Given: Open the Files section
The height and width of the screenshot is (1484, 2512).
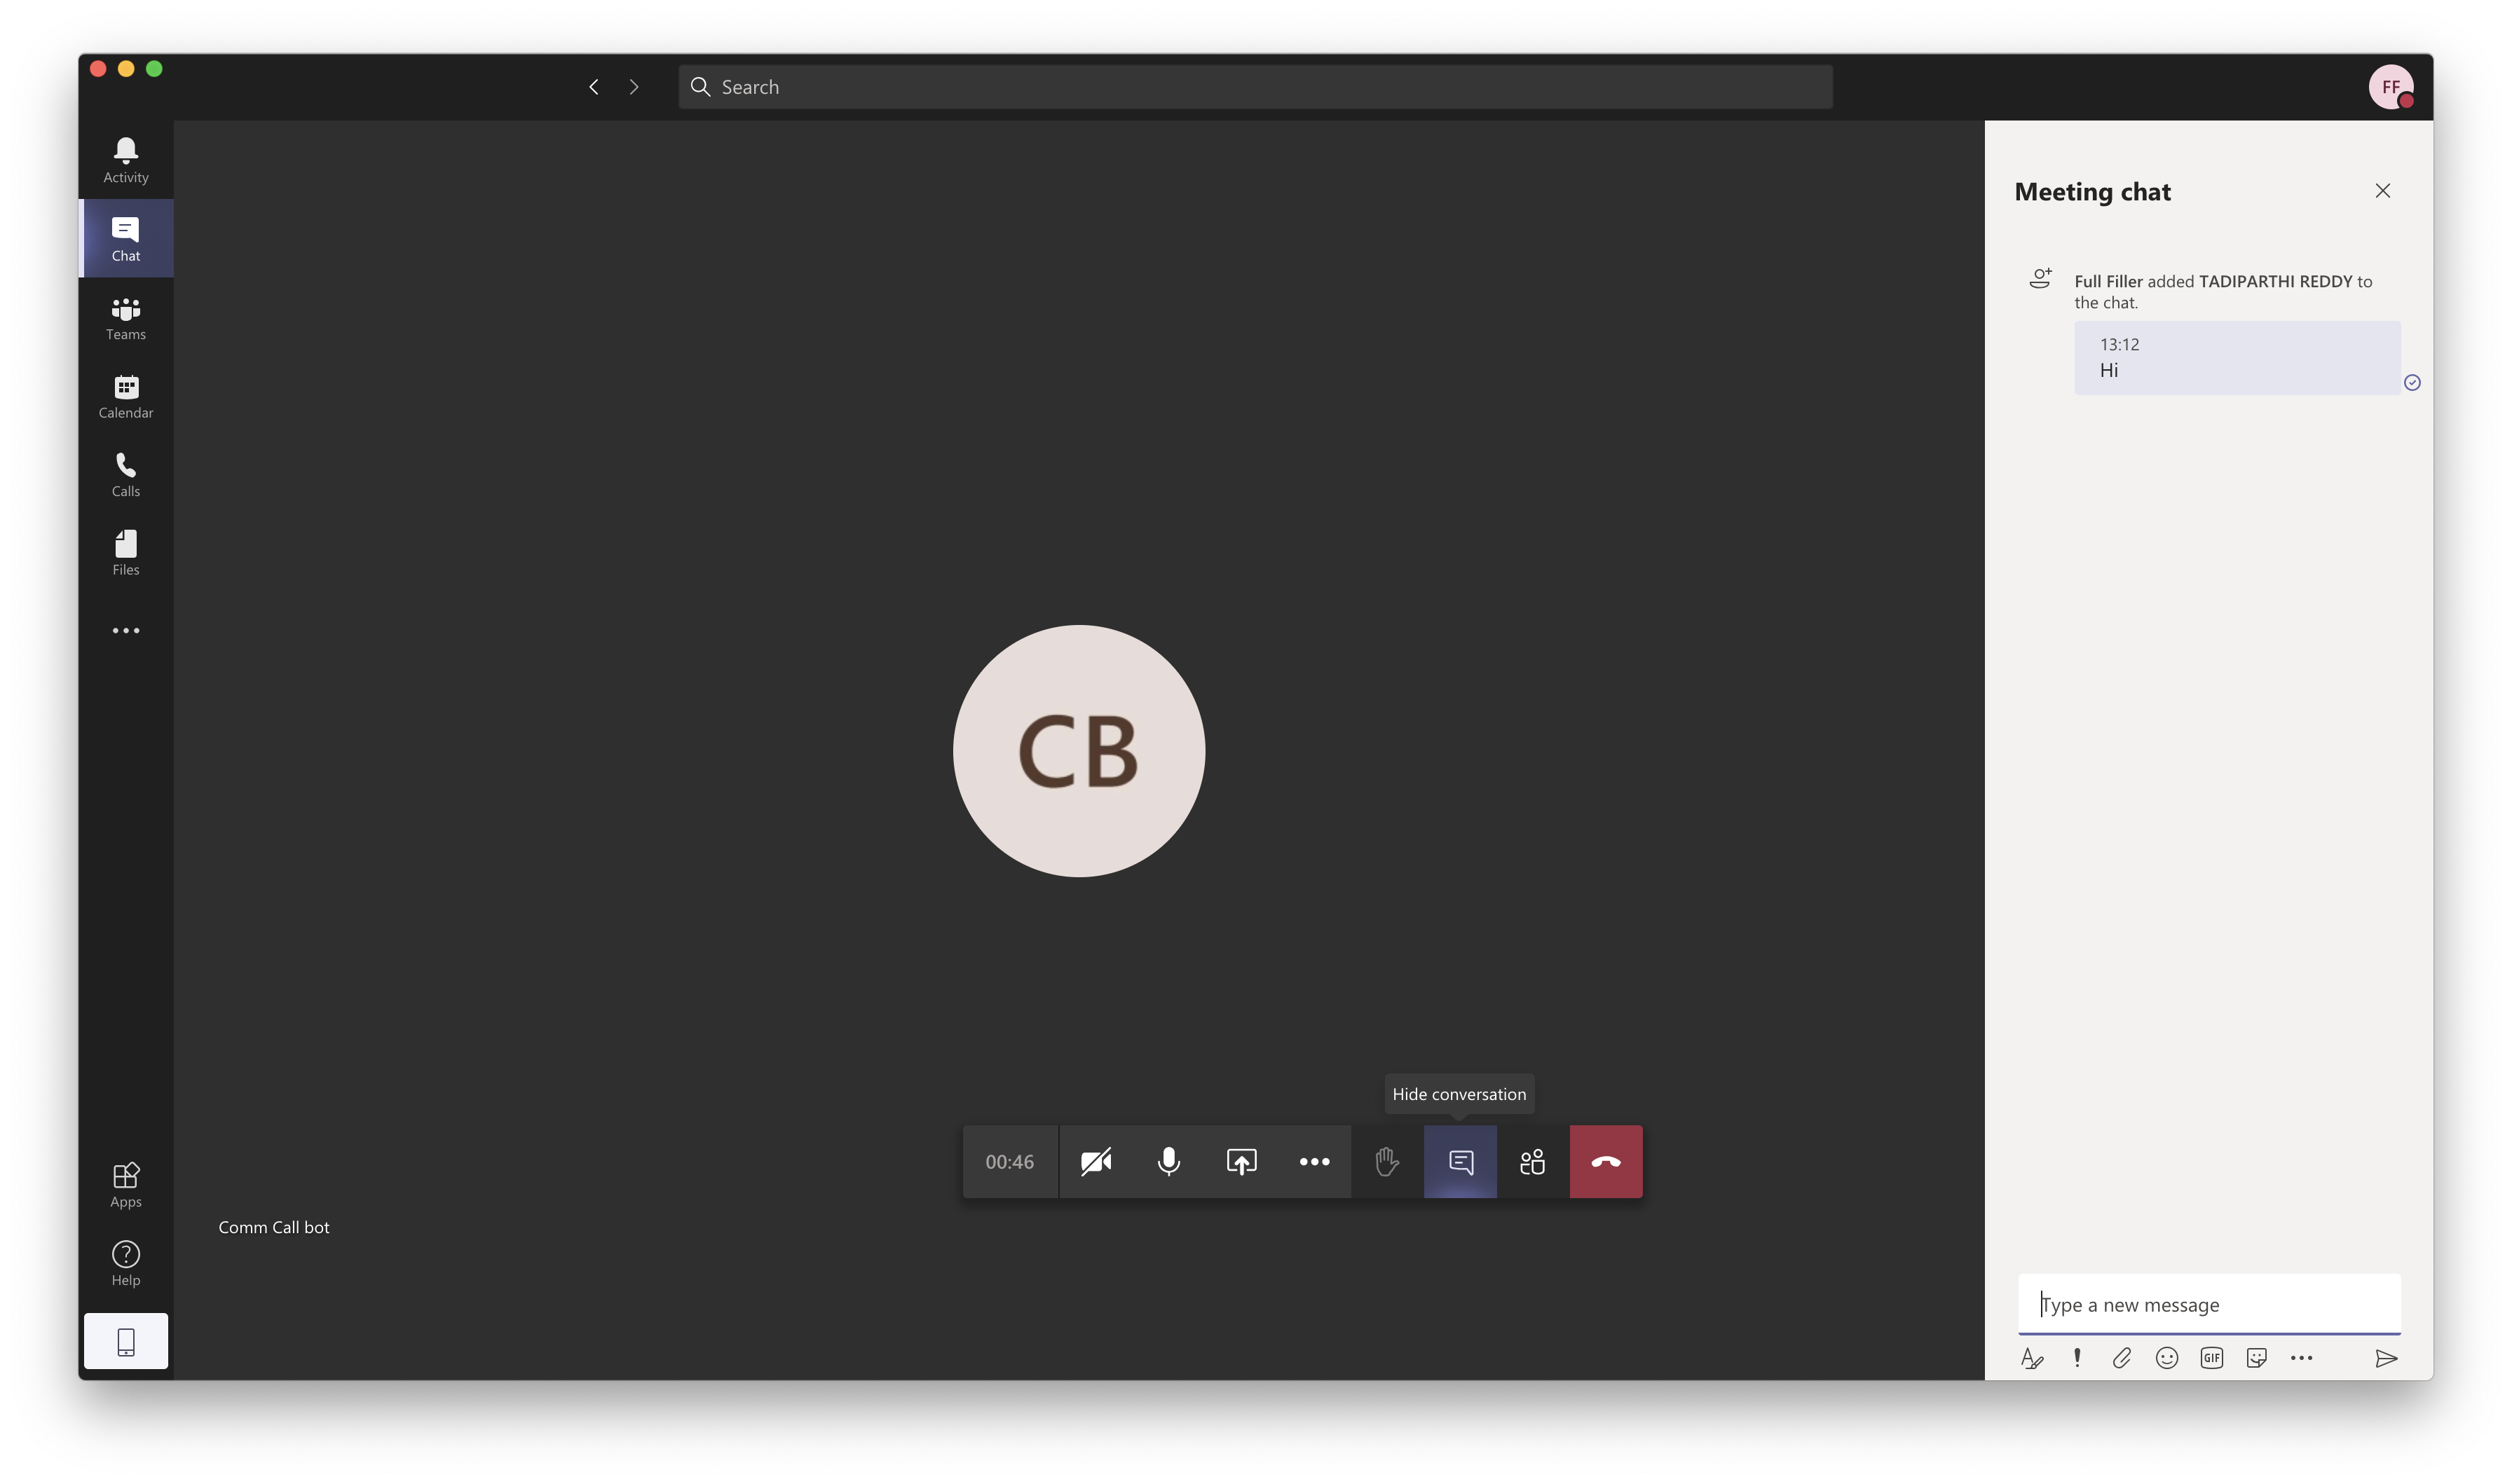Looking at the screenshot, I should coord(126,553).
